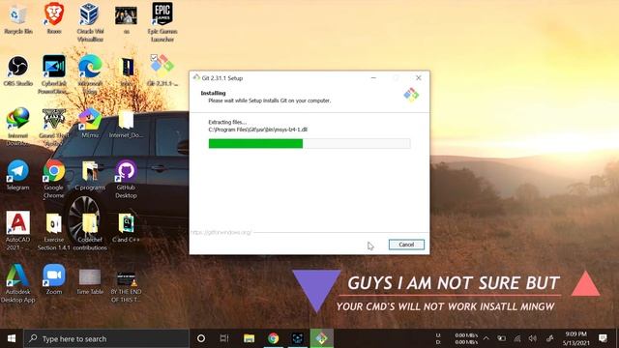Switch to Git Setup taskbar button
This screenshot has width=619, height=348.
tap(321, 338)
